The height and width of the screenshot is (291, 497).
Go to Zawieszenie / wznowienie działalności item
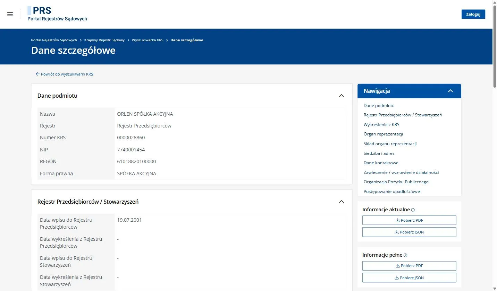click(x=401, y=173)
